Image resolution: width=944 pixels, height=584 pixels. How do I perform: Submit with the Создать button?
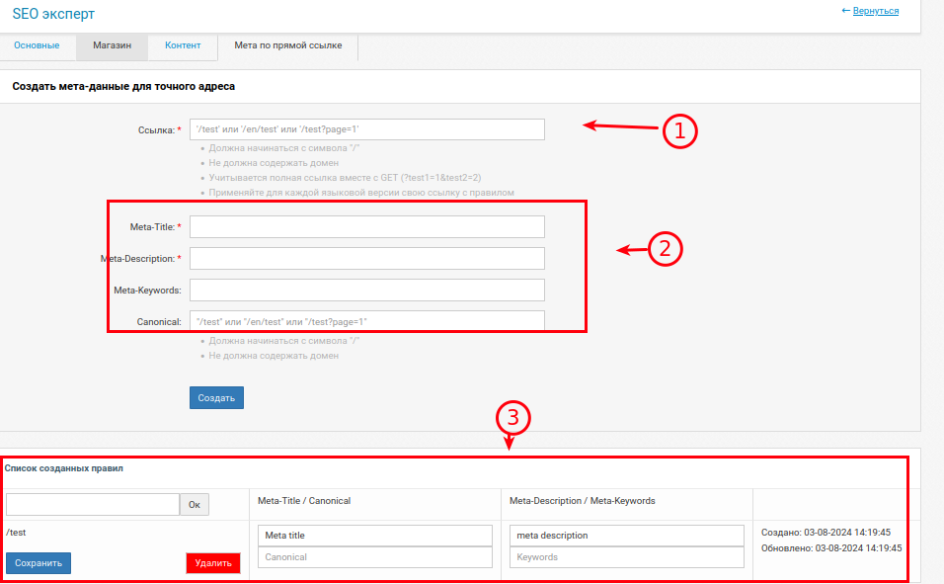pyautogui.click(x=216, y=398)
